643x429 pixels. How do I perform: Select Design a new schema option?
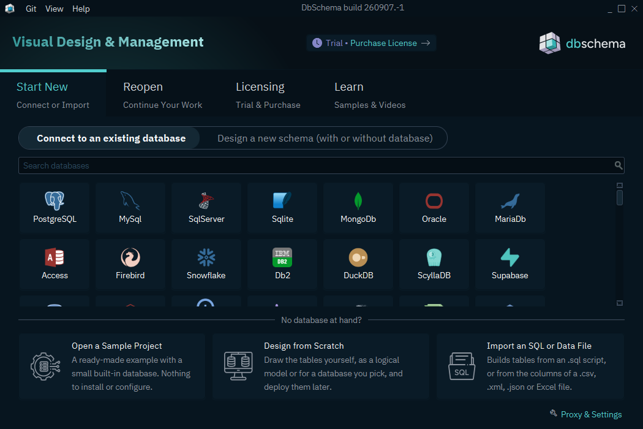click(325, 139)
